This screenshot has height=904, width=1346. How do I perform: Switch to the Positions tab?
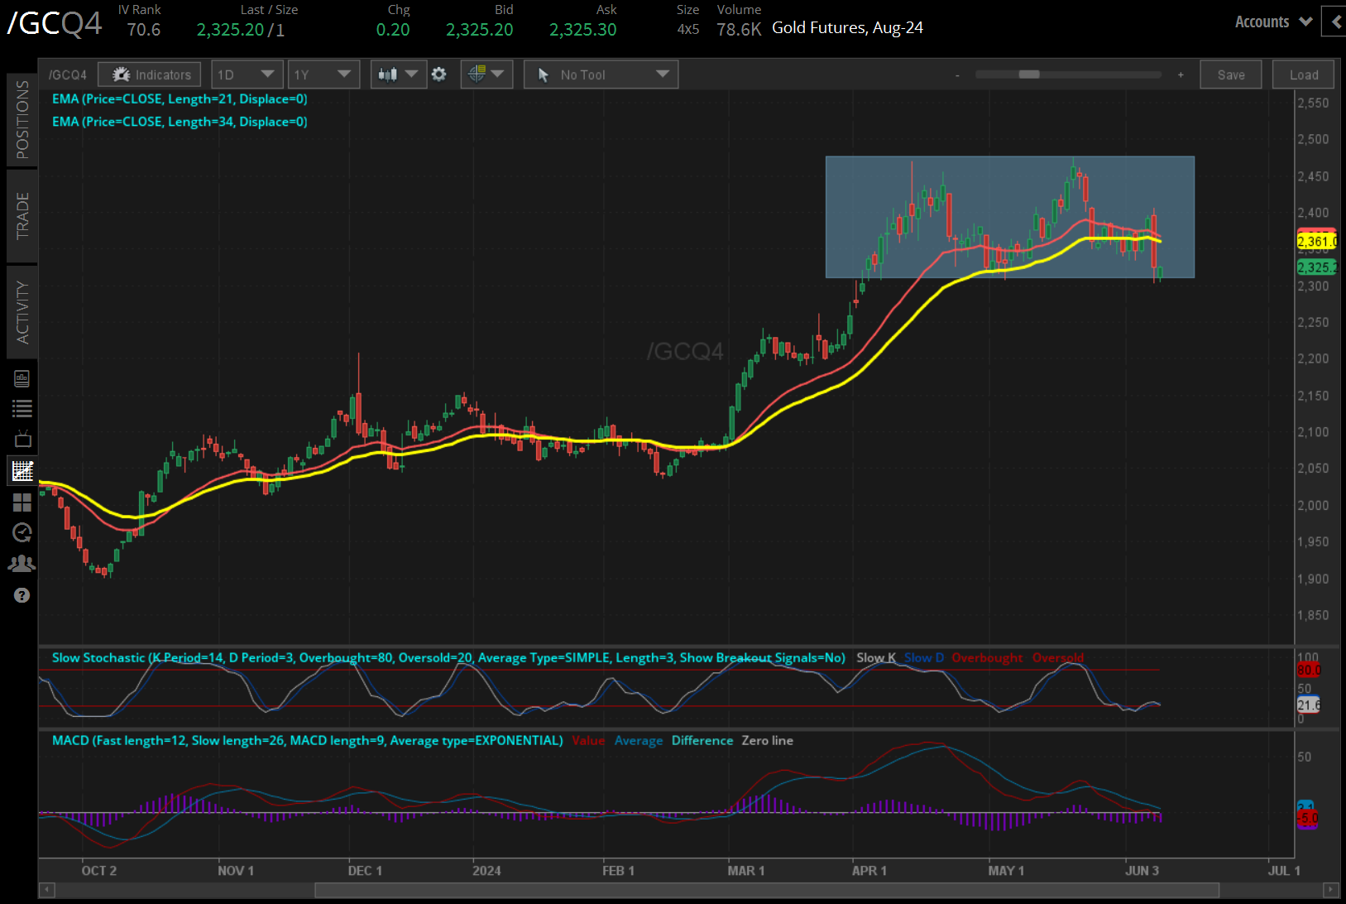pyautogui.click(x=22, y=120)
